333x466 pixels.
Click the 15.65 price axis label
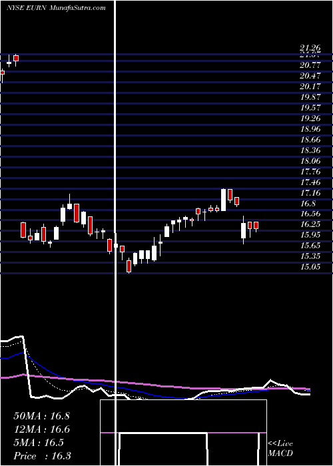pos(310,246)
